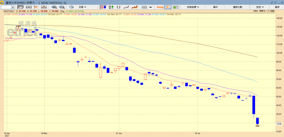This screenshot has width=284, height=137.
Task: Open the stock code combo box arrow
Action: tap(13, 7)
